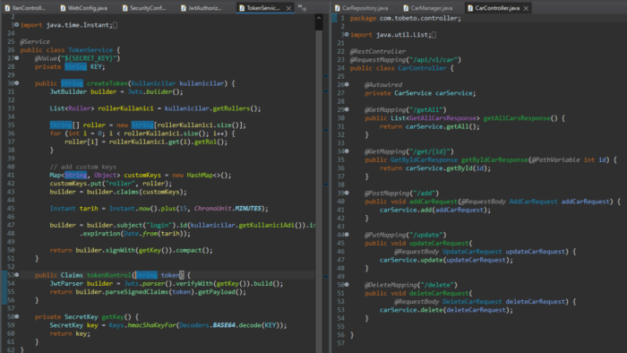Place cursor on the @Service annotation
Viewport: 627px width, 353px height.
(x=35, y=41)
